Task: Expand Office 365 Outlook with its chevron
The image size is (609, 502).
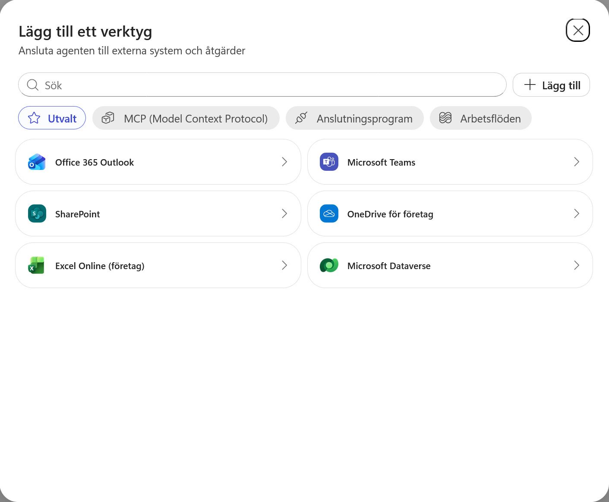Action: tap(284, 162)
